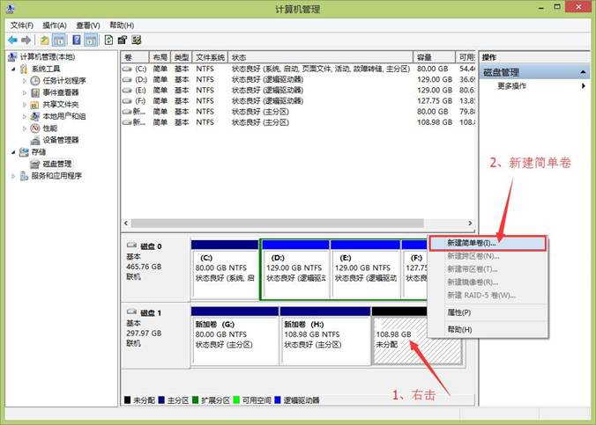Sort by the 布局 column header
596x425 pixels.
pos(160,57)
